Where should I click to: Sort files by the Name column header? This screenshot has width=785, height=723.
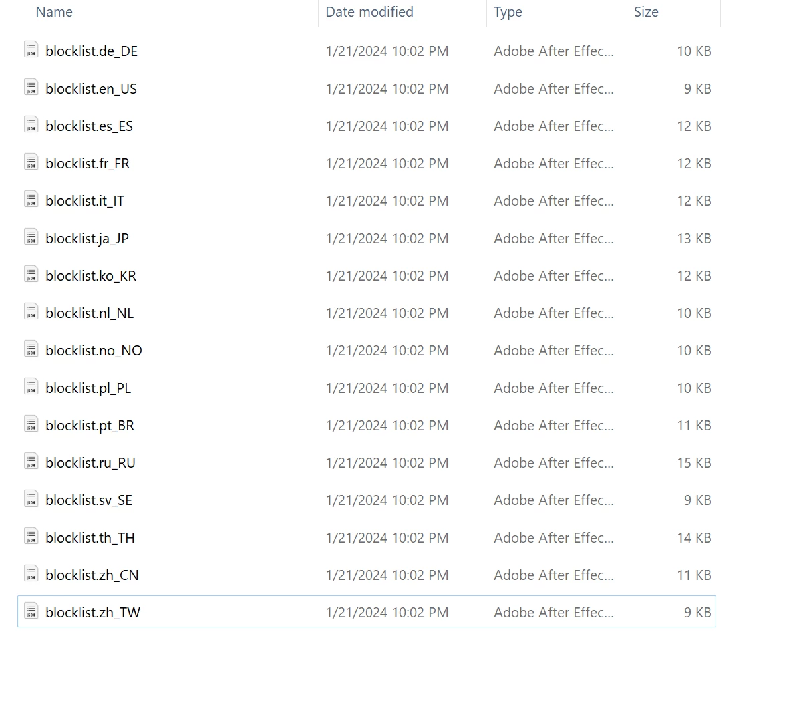(x=54, y=12)
